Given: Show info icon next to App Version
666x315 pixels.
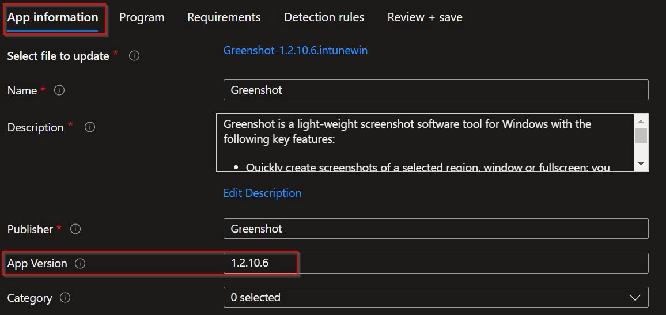Looking at the screenshot, I should [80, 264].
